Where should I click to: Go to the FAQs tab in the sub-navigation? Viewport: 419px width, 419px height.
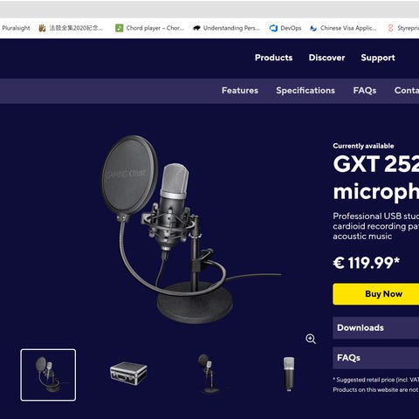pyautogui.click(x=365, y=91)
